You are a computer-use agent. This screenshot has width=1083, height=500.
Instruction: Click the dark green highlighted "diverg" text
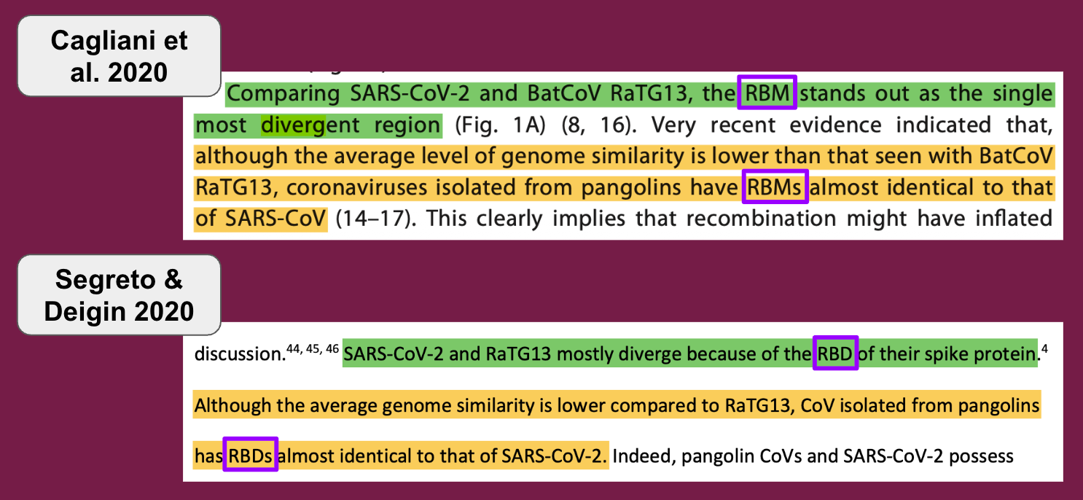pyautogui.click(x=292, y=125)
